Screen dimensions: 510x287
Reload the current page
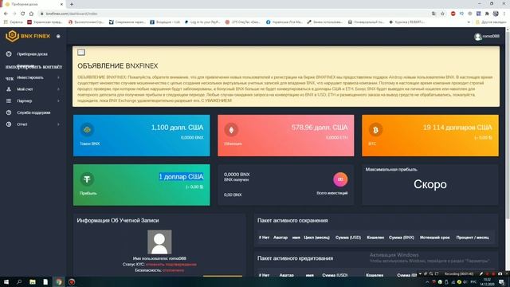pyautogui.click(x=23, y=14)
